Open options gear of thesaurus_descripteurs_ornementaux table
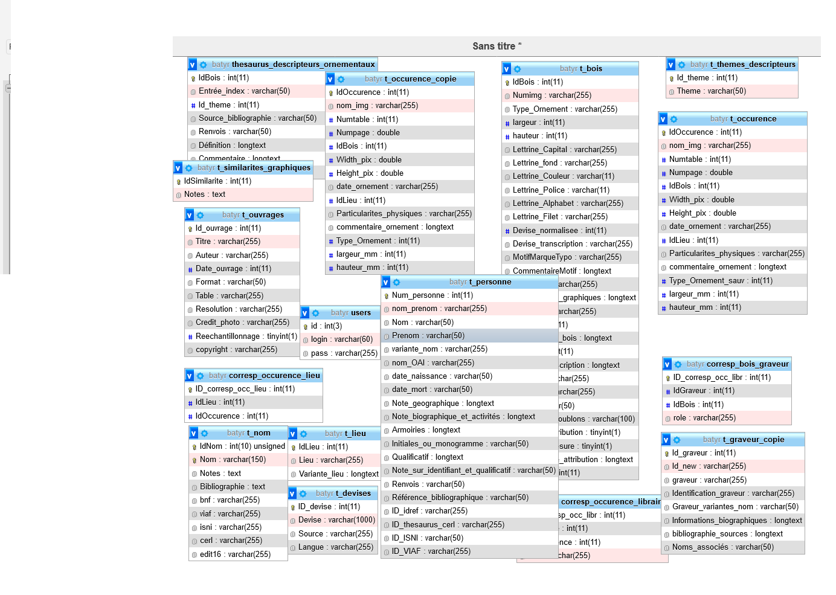The width and height of the screenshot is (836, 595). tap(204, 65)
